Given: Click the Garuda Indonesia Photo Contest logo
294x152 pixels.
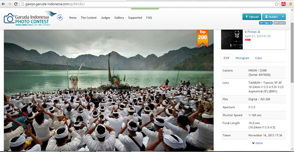Looking at the screenshot, I should [x=33, y=18].
